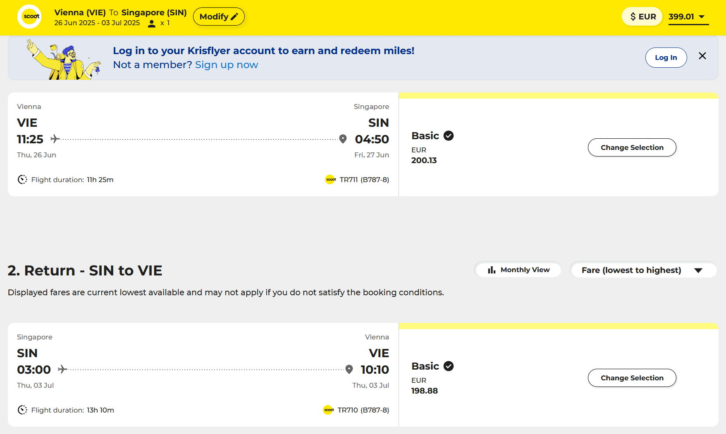Click the Basic fare checkmark for the outbound flight
Screen dimensions: 726x434
click(x=449, y=135)
